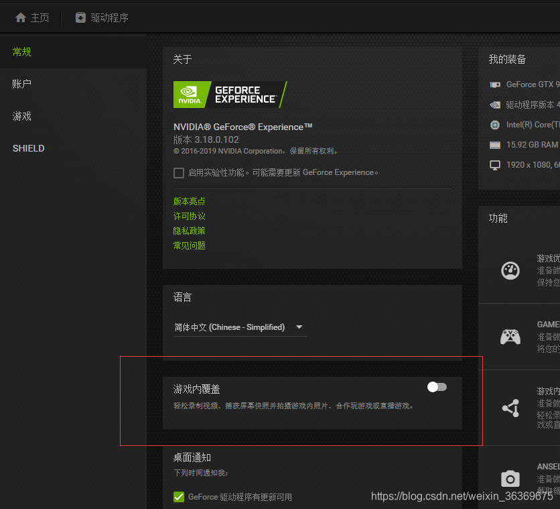Enable the 启用实验性功能 checkbox
The width and height of the screenshot is (560, 509).
click(x=179, y=173)
